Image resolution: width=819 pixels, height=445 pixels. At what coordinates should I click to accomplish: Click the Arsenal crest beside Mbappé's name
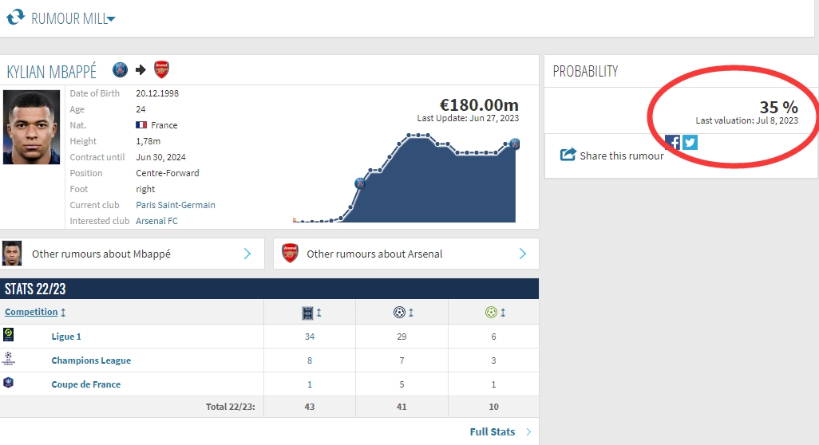point(161,70)
